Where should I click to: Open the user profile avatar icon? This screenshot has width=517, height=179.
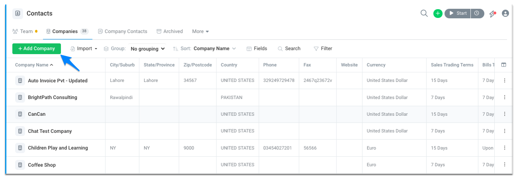tap(505, 14)
